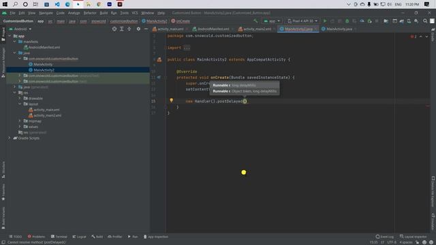
Task: Open the Event Log button
Action: click(384, 237)
